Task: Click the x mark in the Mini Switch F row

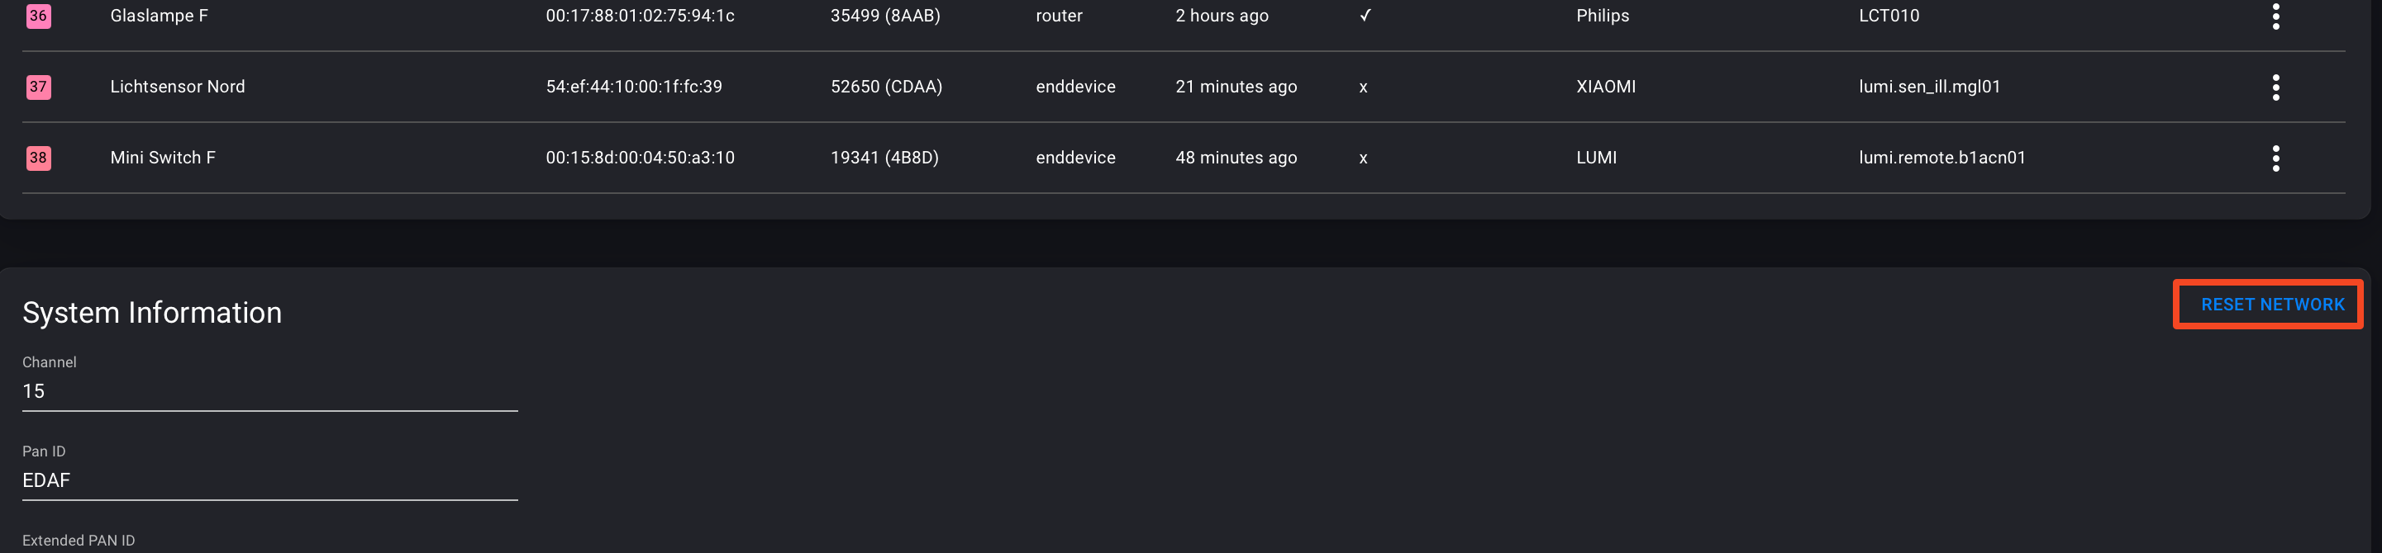Action: click(1363, 158)
